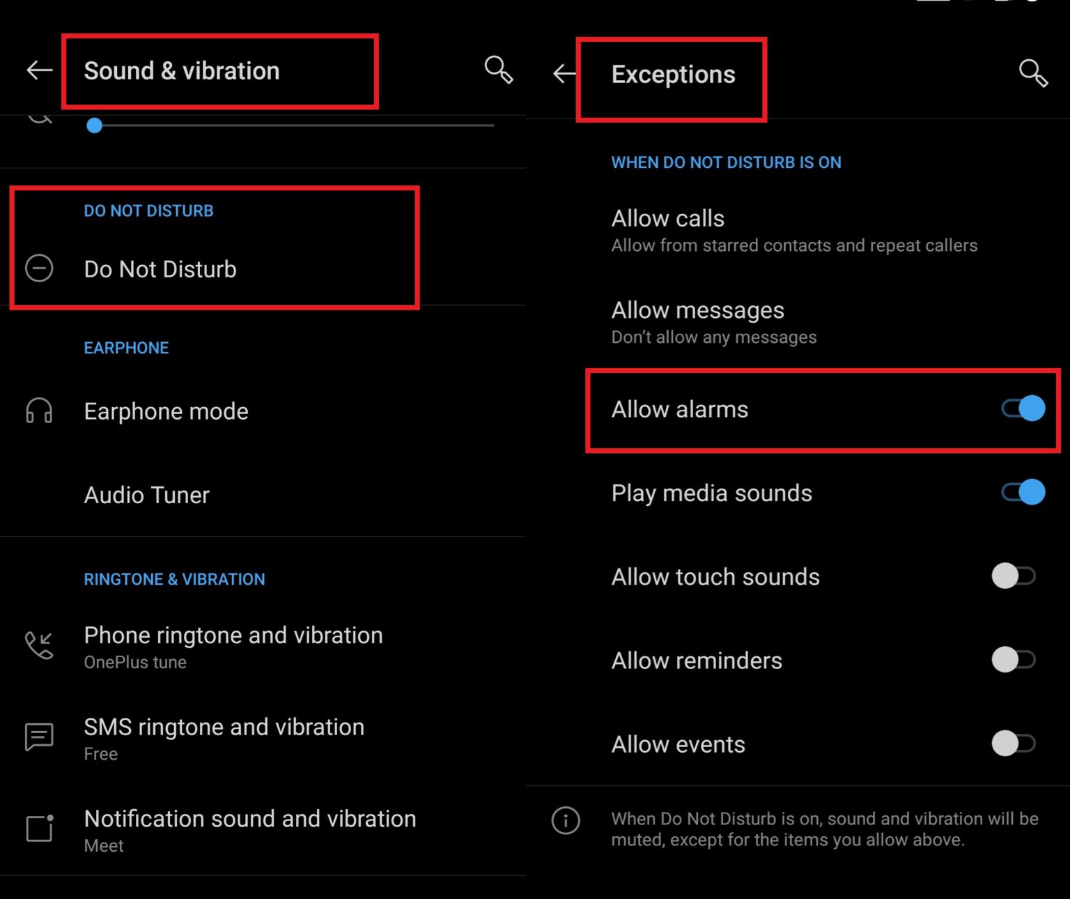Image resolution: width=1070 pixels, height=899 pixels.
Task: Go back from Sound & vibration screen
Action: 40,70
